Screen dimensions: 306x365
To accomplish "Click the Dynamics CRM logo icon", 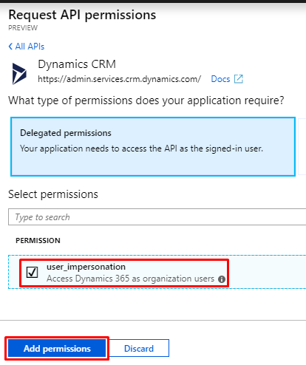I will [x=19, y=74].
